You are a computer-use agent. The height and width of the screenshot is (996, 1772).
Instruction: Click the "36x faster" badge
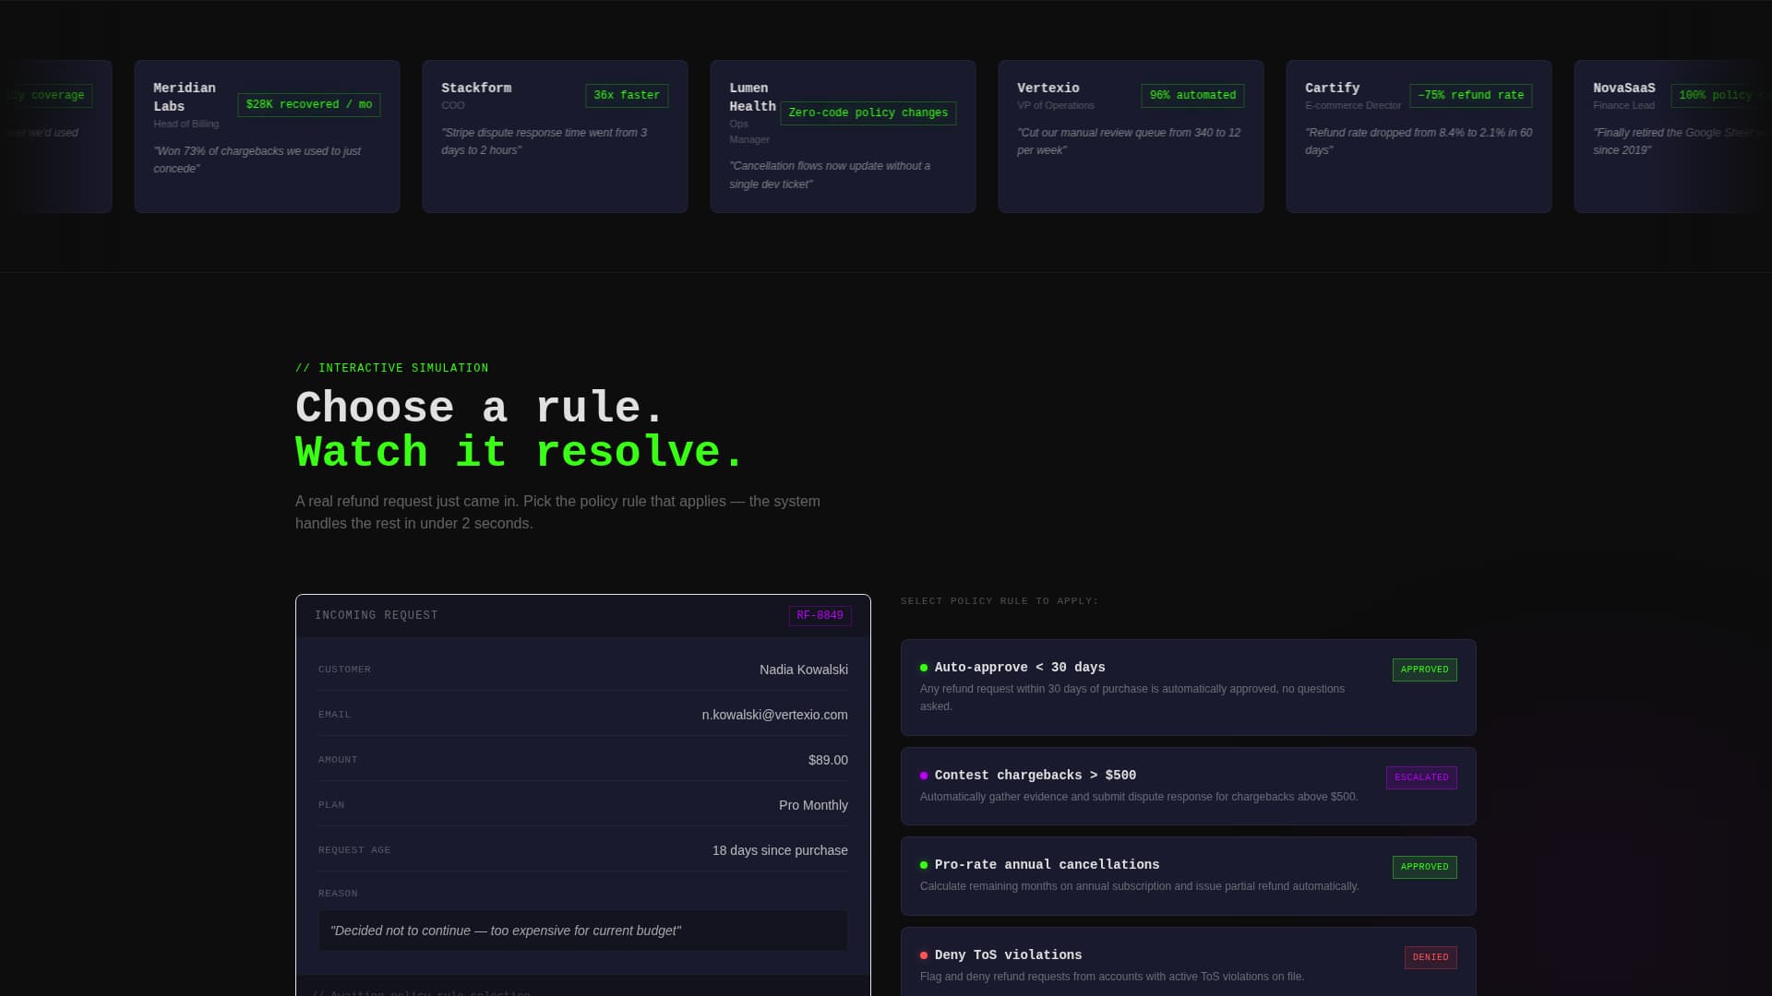click(627, 96)
